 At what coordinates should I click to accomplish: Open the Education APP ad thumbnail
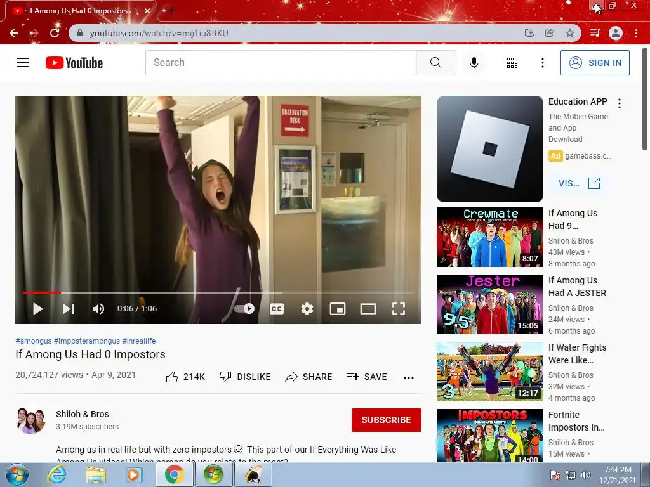pyautogui.click(x=490, y=149)
